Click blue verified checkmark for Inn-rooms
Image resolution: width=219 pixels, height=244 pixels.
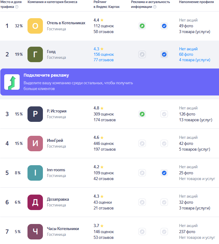tap(164, 173)
